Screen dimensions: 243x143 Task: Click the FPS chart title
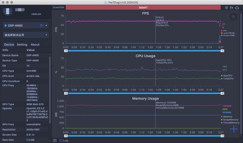click(145, 14)
